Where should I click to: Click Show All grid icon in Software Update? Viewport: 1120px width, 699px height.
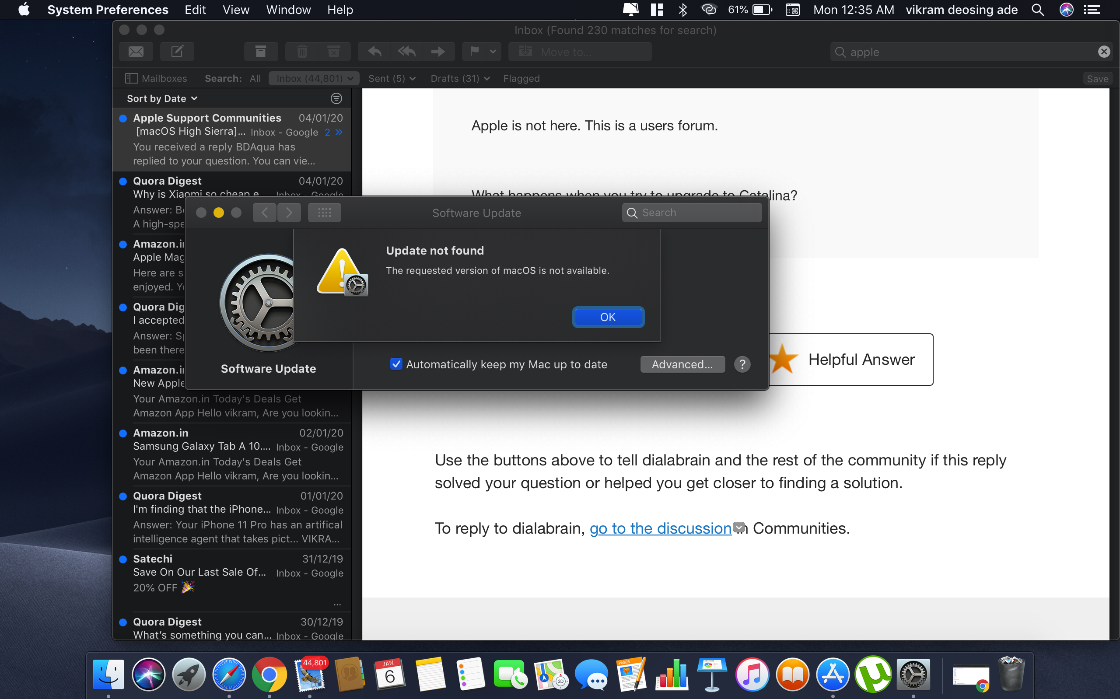pyautogui.click(x=325, y=213)
